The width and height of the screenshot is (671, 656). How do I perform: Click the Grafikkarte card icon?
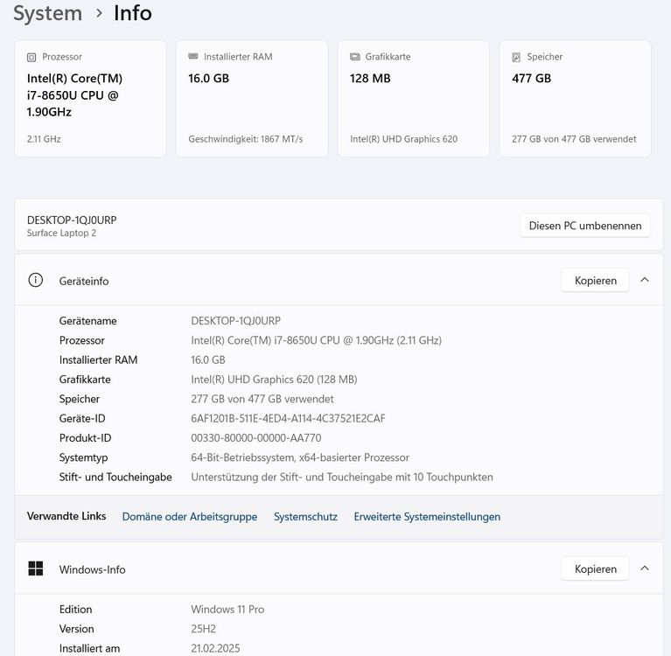click(355, 57)
